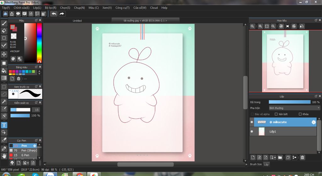Viewport: 322px width, 176px height.
Task: Select the Move tool
Action: pos(4,54)
